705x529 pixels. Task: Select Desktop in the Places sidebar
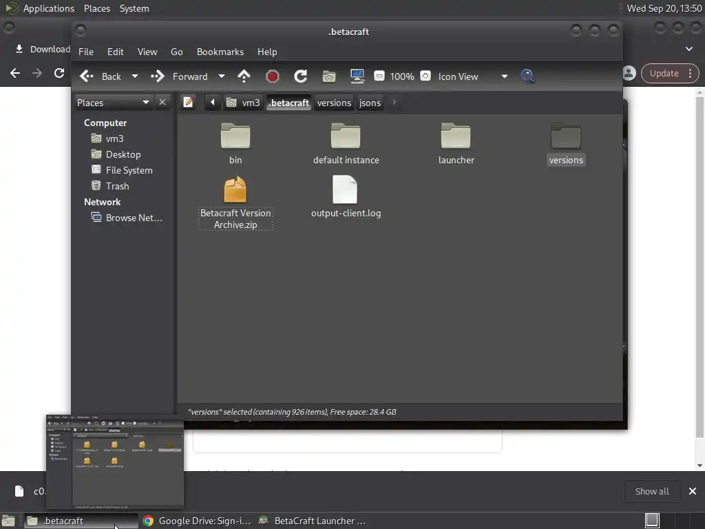click(116, 154)
